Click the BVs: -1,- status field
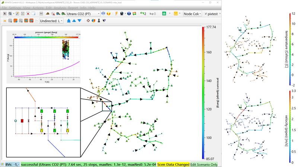 12,164
